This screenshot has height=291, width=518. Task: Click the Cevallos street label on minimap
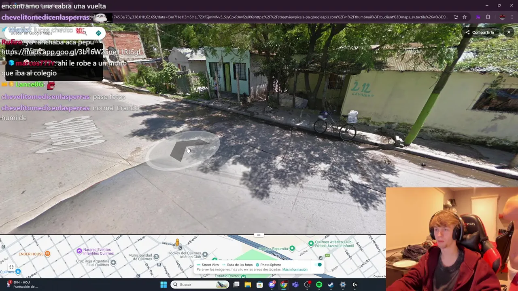168,244
